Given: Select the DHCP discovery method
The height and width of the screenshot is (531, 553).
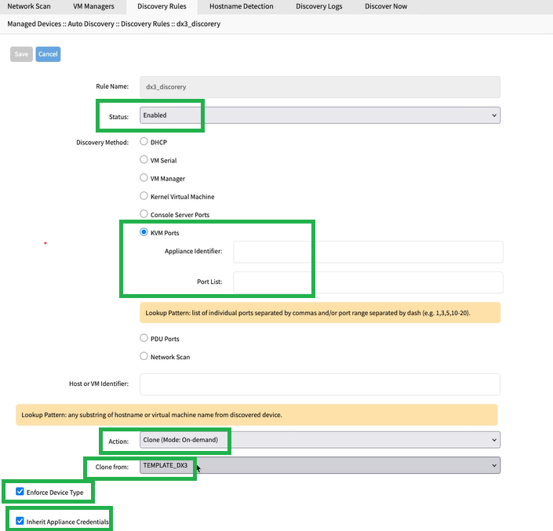Looking at the screenshot, I should (x=144, y=142).
